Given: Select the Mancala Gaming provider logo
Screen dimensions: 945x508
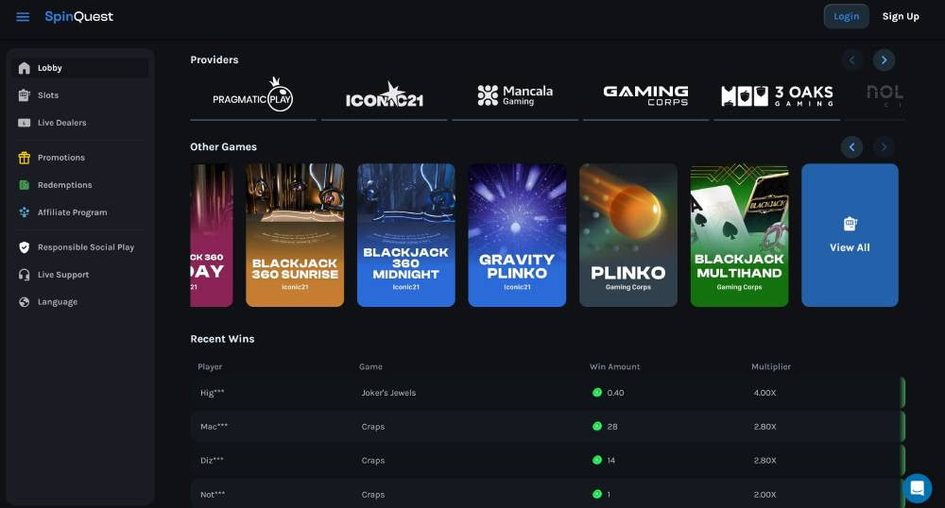Looking at the screenshot, I should coord(515,96).
